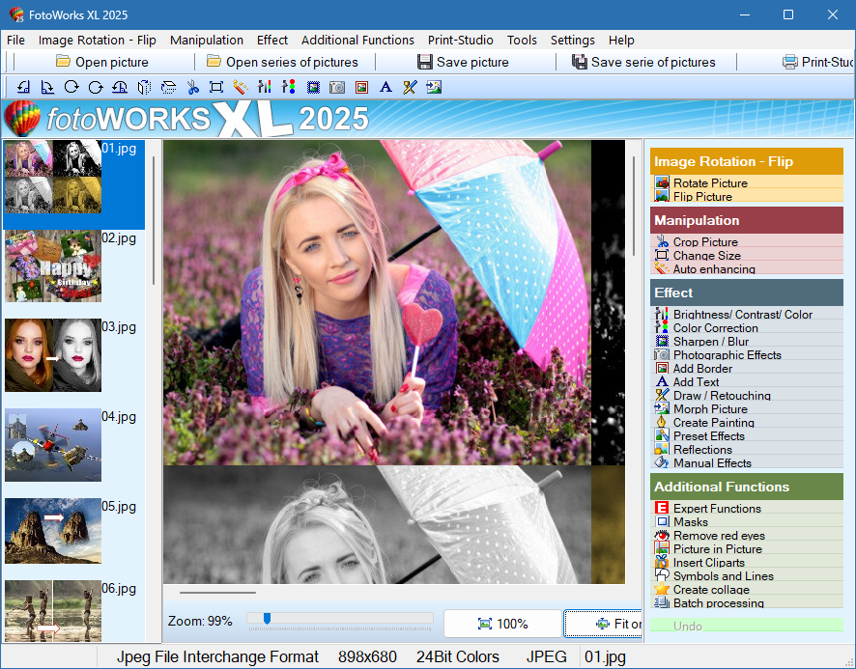
Task: Click the flip horizontal toolbar icon
Action: 144,87
